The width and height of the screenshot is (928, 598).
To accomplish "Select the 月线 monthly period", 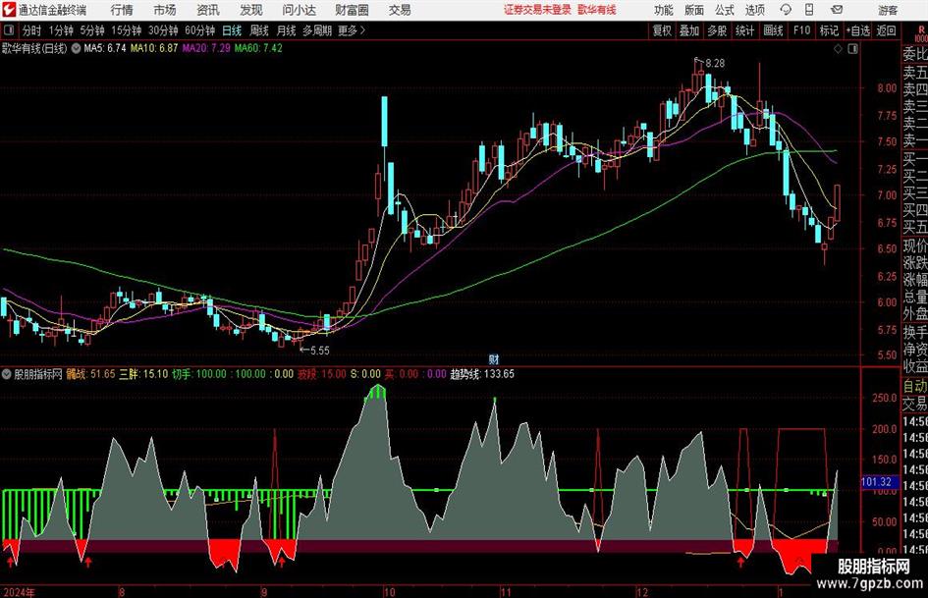I will point(287,30).
